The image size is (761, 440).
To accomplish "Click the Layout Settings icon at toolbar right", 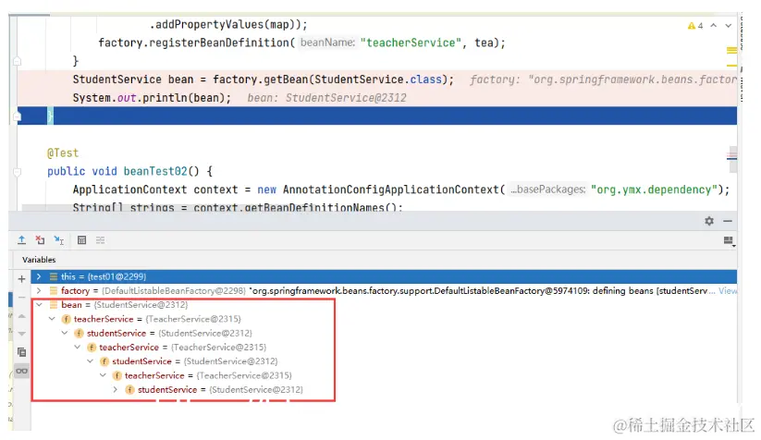I will coord(729,240).
